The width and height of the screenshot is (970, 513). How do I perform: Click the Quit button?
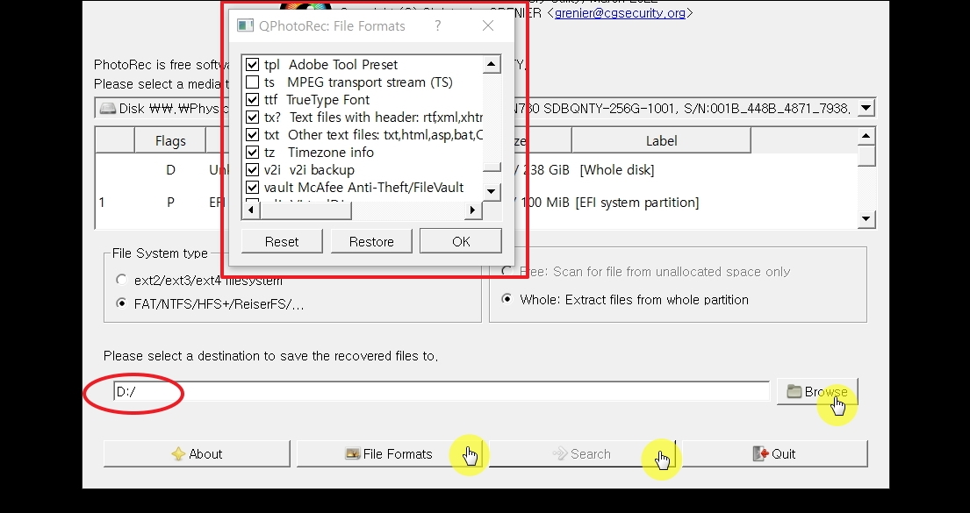click(775, 453)
